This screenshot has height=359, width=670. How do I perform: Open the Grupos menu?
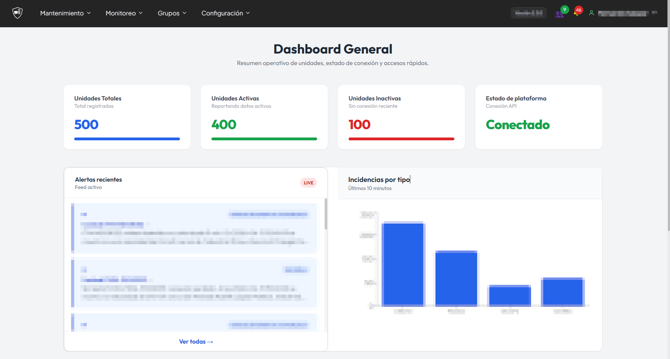(x=172, y=13)
